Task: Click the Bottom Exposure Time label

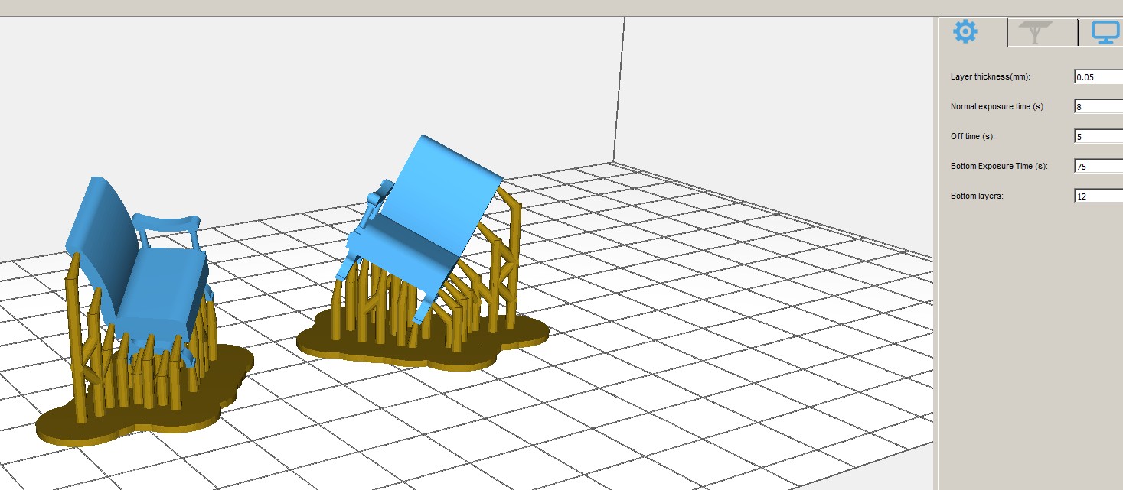Action: [x=999, y=166]
